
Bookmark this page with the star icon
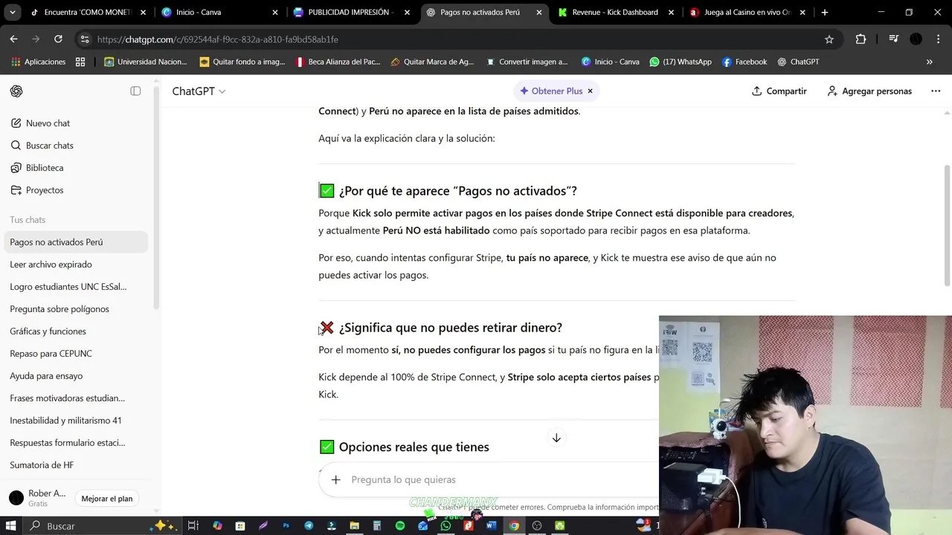pyautogui.click(x=829, y=39)
